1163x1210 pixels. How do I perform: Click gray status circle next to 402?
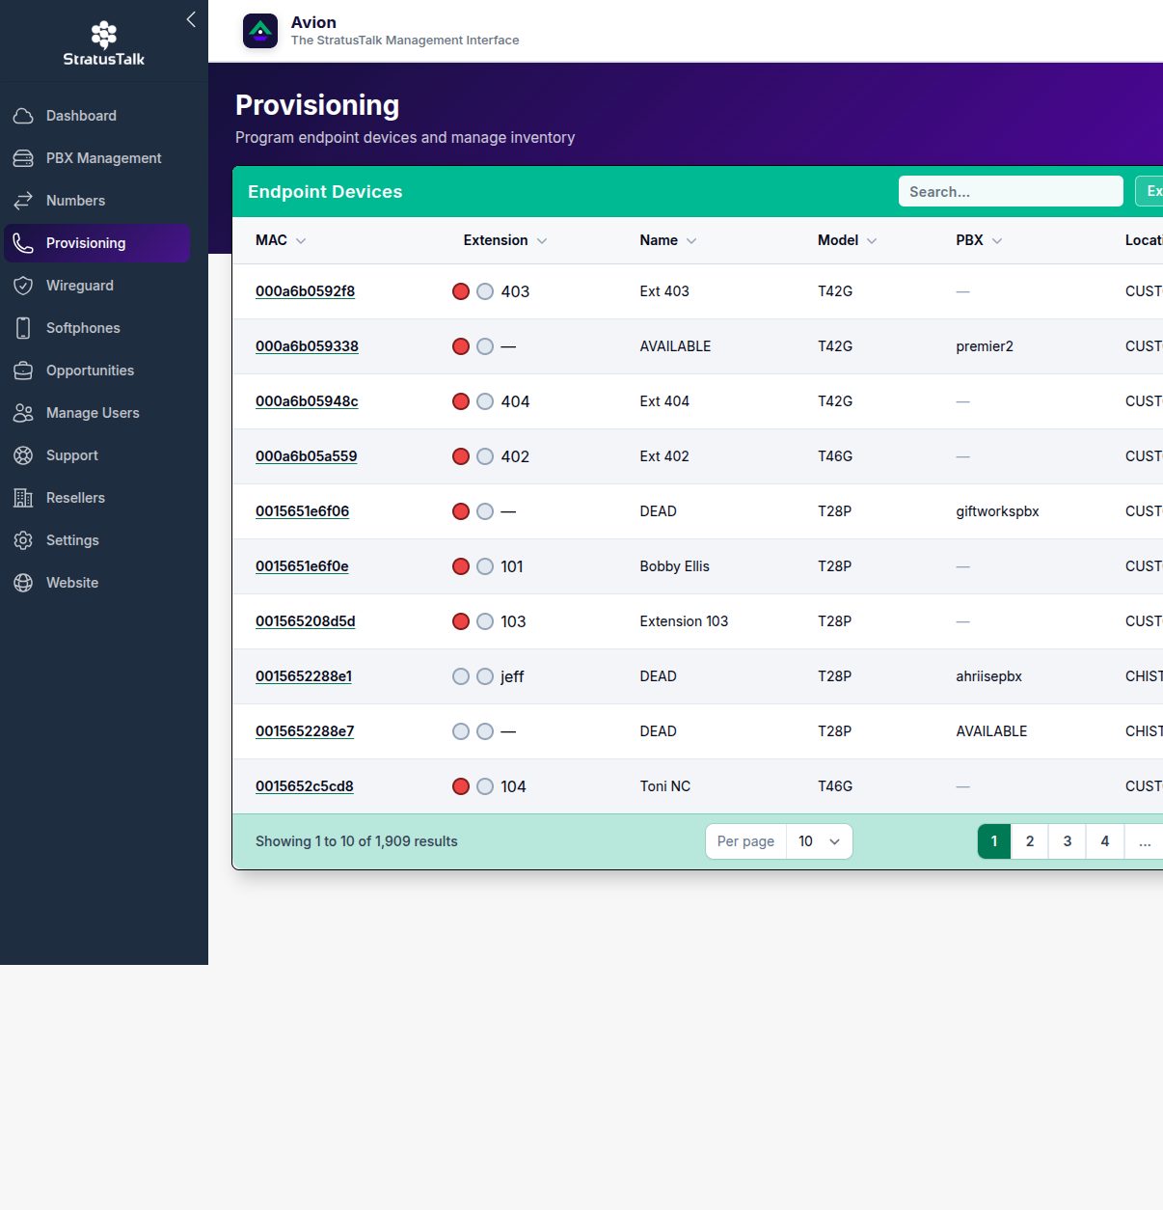coord(485,456)
